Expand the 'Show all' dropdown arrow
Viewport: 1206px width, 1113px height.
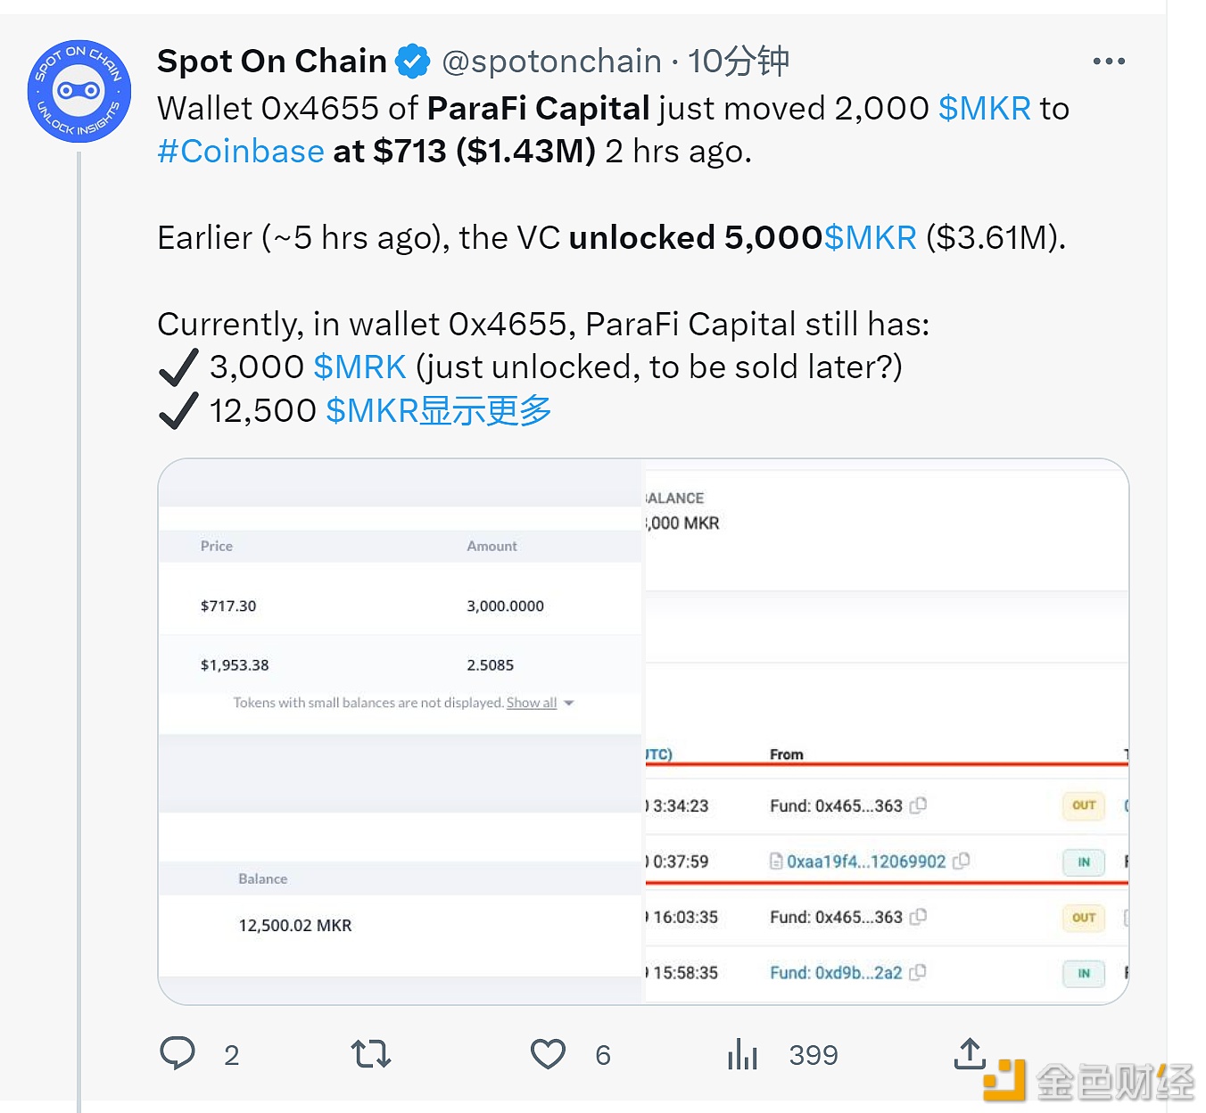(569, 704)
